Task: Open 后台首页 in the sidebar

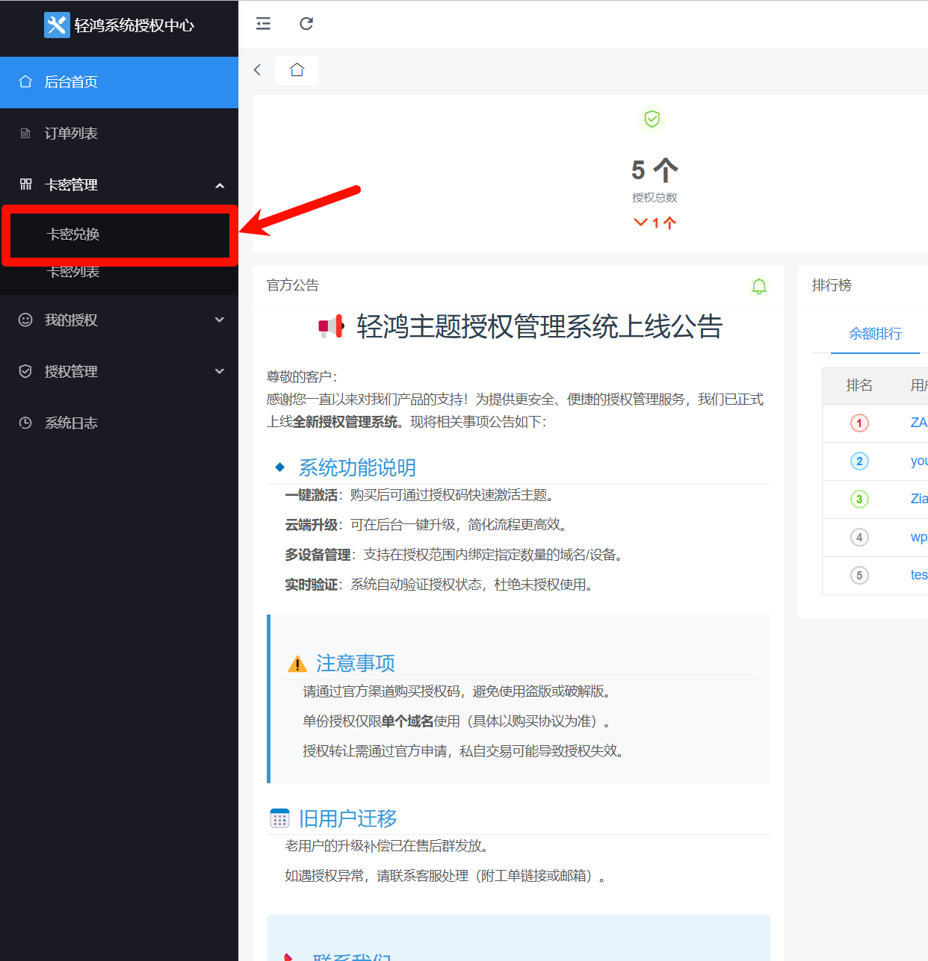Action: coord(71,82)
